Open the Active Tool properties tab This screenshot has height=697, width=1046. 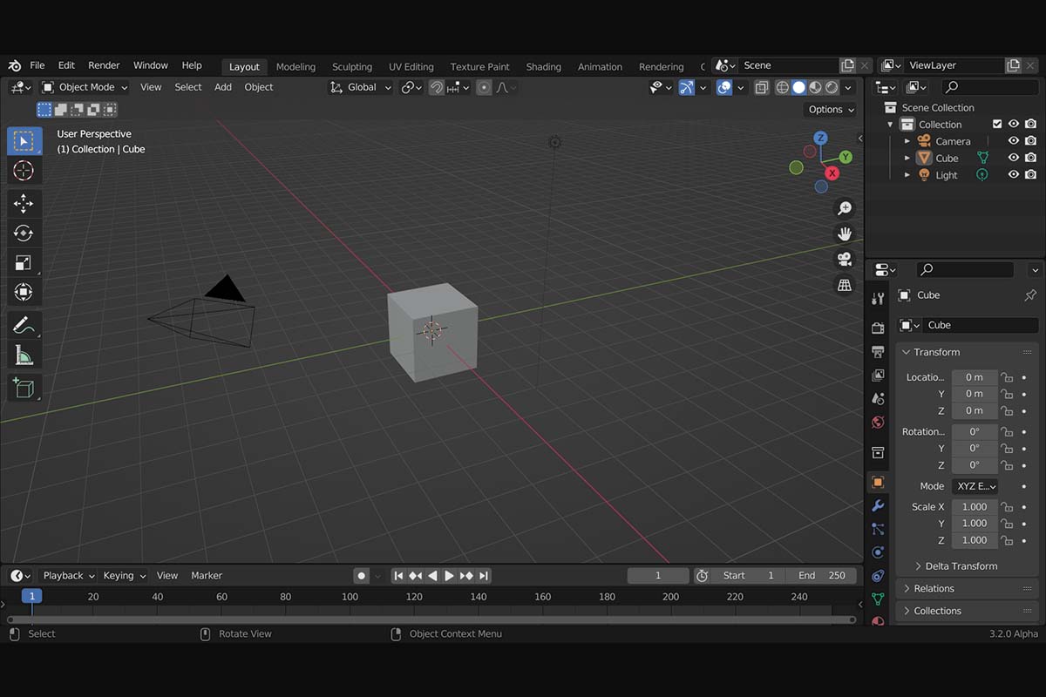(x=878, y=299)
